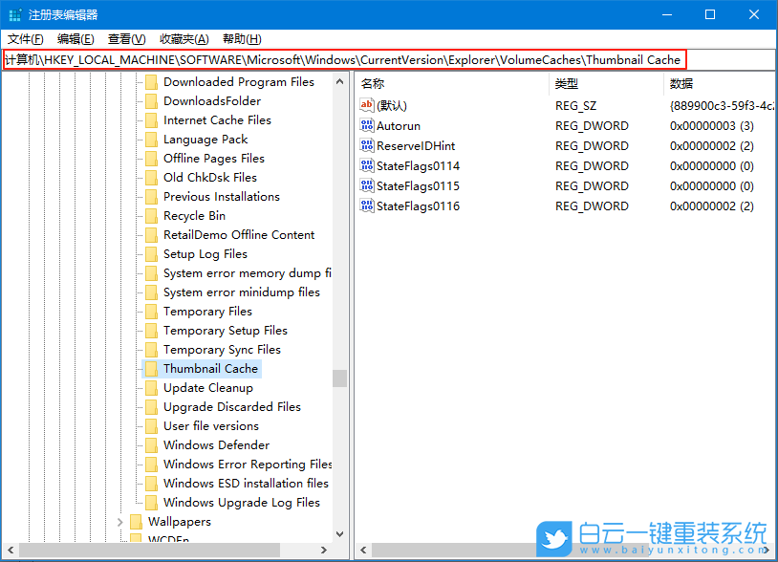
Task: Select the Windows Defender tree key
Action: tap(216, 445)
